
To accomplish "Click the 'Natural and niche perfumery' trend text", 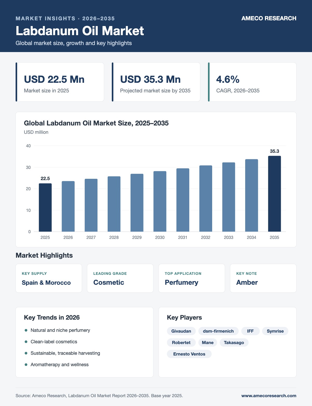I will tap(60, 330).
